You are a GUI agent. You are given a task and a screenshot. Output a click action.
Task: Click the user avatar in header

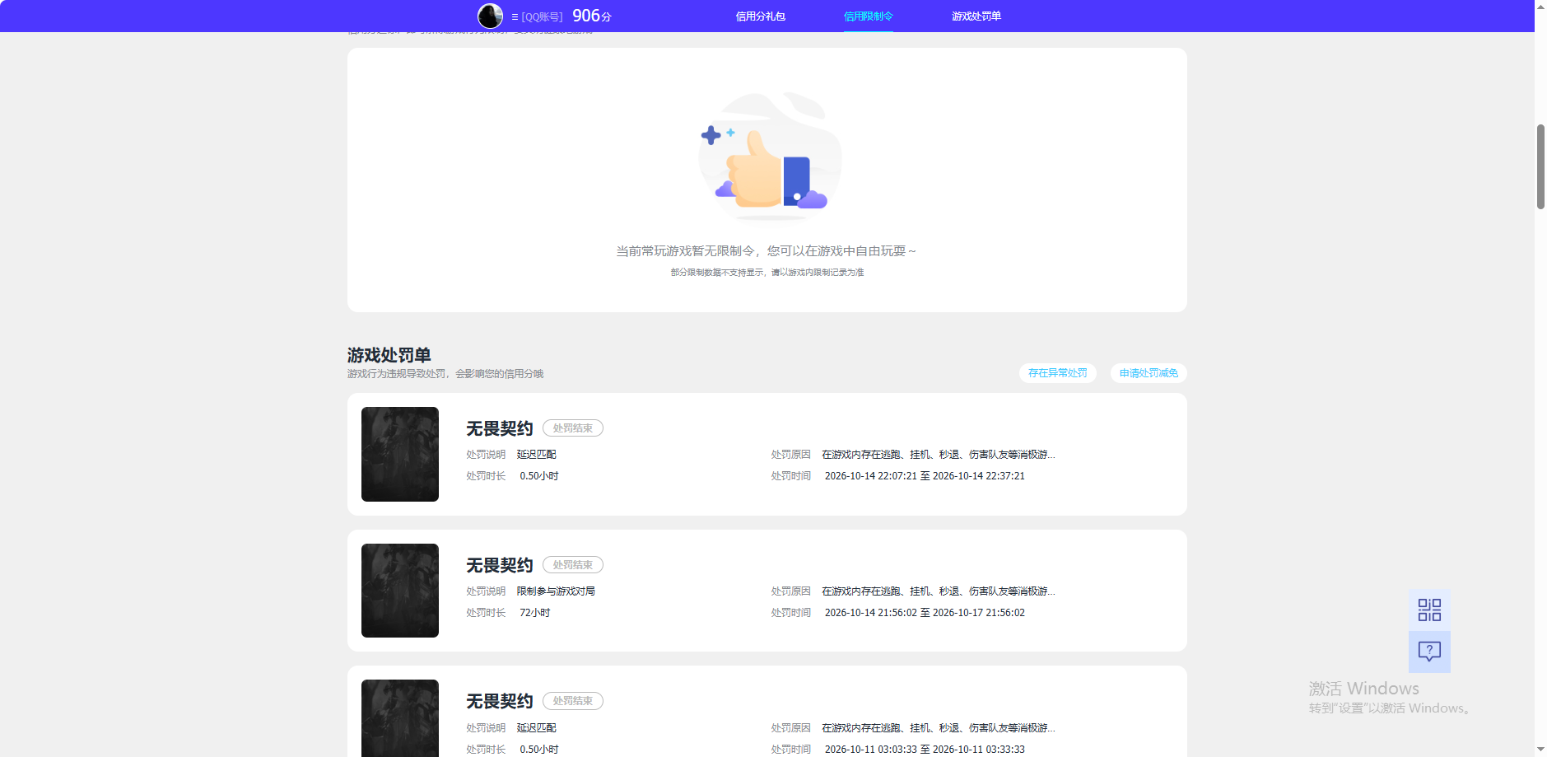[x=490, y=16]
